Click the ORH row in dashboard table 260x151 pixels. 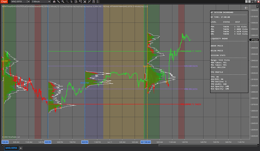pos(229,32)
